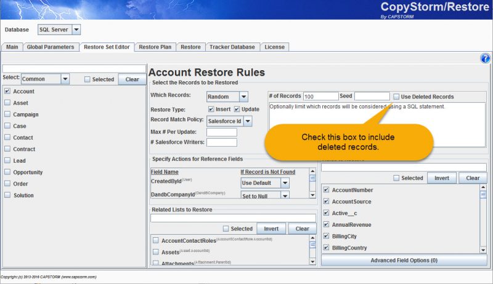Uncheck the BillingCountry field

click(x=327, y=248)
